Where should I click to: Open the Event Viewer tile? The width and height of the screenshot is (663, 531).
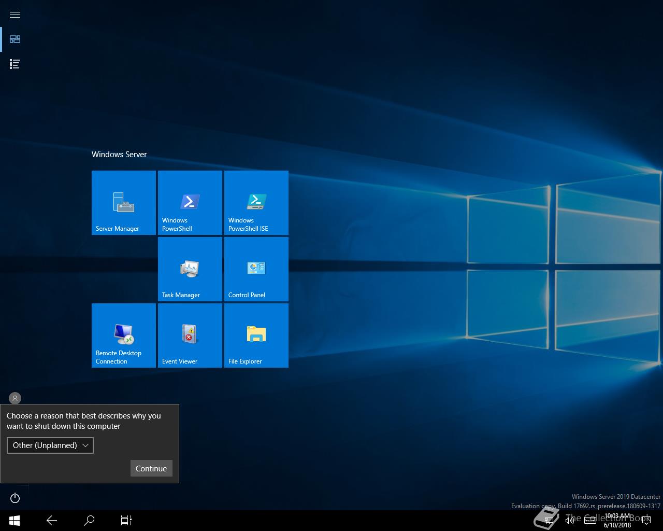pyautogui.click(x=190, y=336)
